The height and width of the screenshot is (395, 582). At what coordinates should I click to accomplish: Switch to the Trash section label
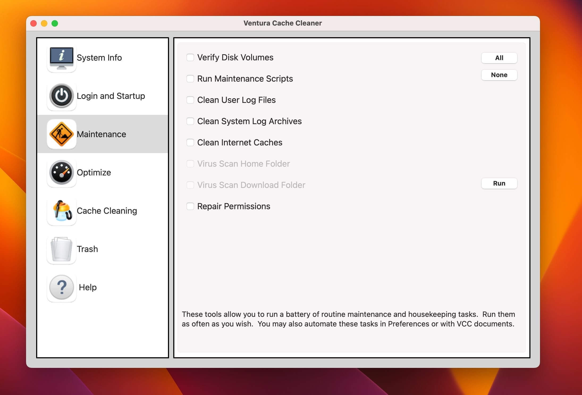(x=87, y=249)
